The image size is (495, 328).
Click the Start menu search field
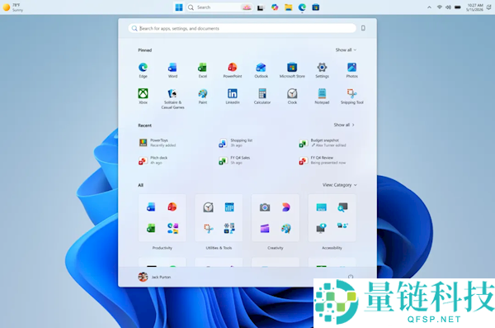[242, 28]
